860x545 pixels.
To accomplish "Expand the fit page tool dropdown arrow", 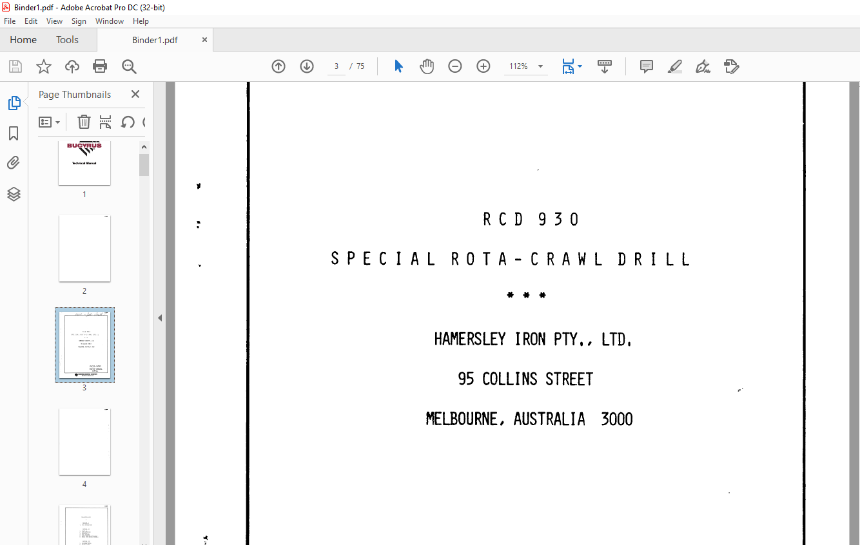I will click(x=580, y=66).
